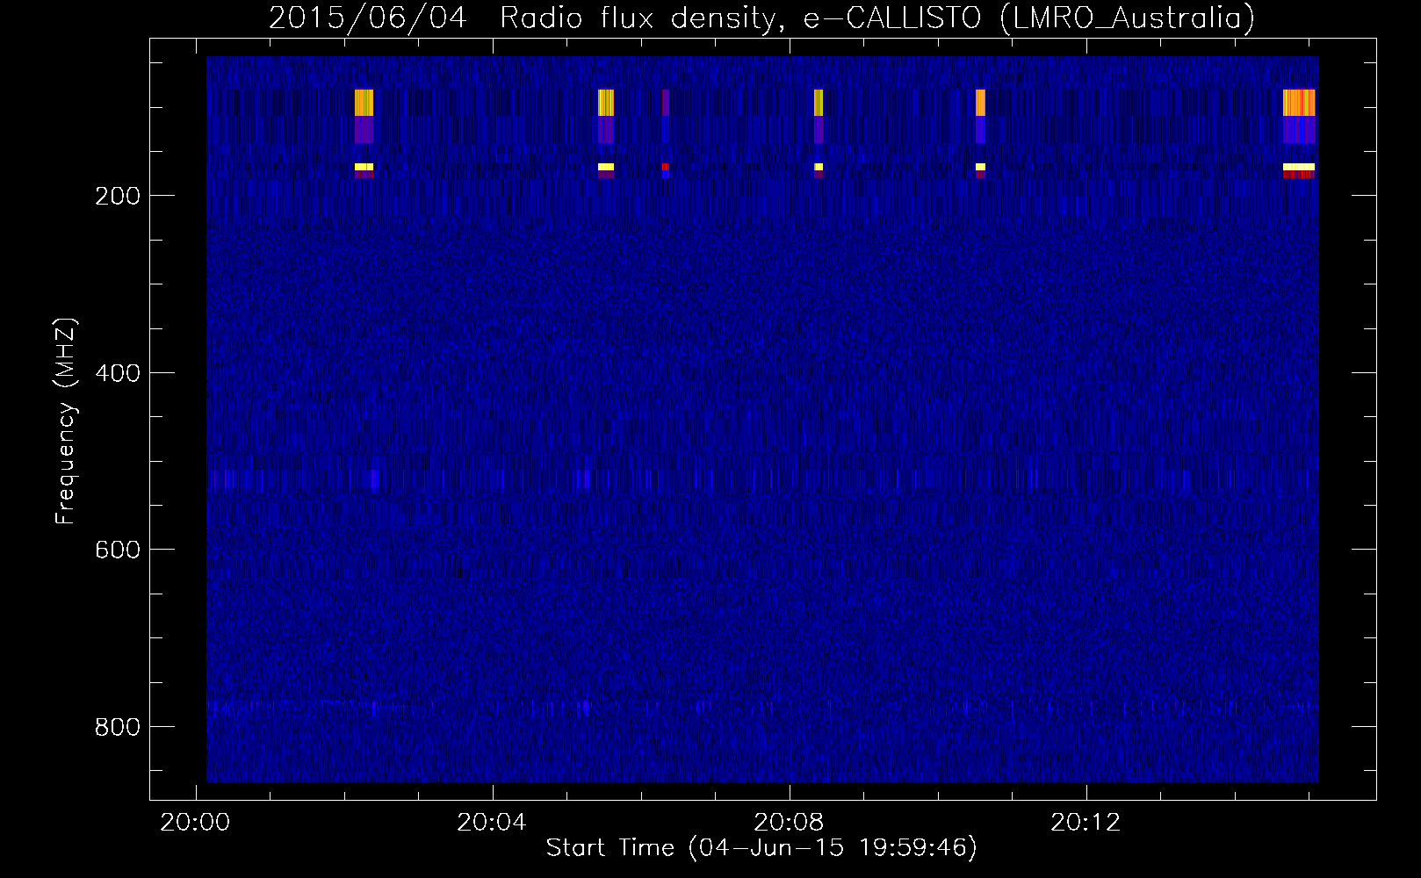
Task: Click the 20:12 time tick label
Action: (x=1086, y=823)
